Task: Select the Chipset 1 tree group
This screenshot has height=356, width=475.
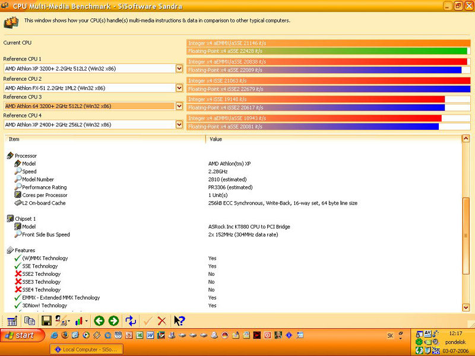Action: (21, 218)
